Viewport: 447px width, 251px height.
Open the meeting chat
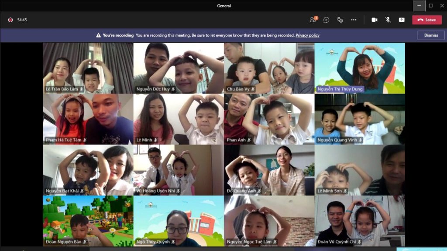pos(326,20)
